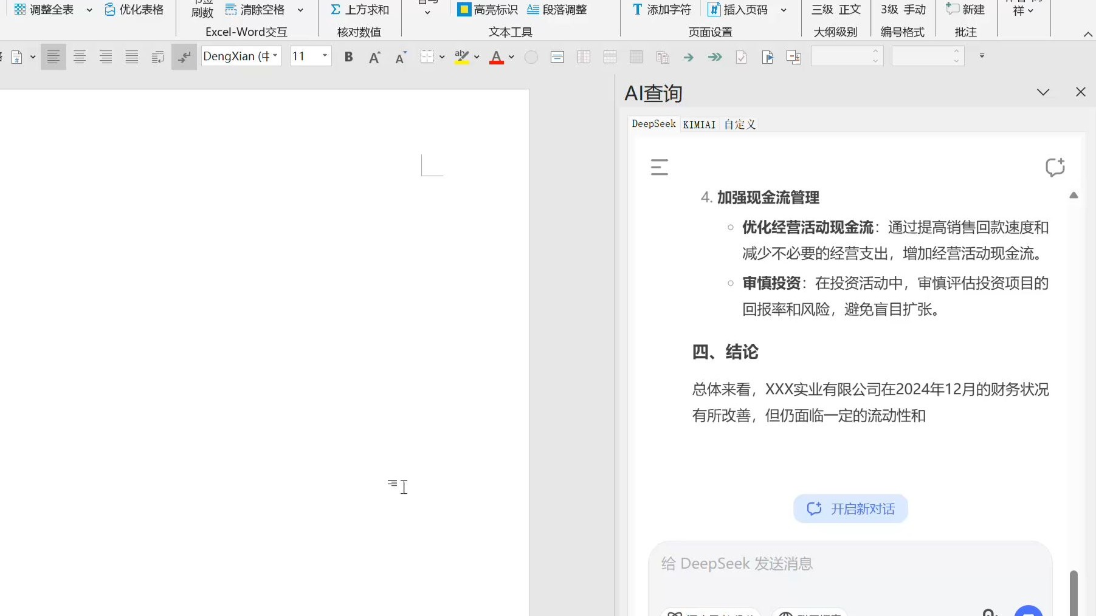Open the highlight color dropdown arrow
The width and height of the screenshot is (1096, 616).
coord(477,57)
